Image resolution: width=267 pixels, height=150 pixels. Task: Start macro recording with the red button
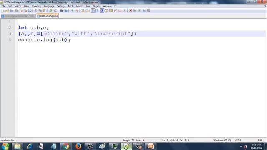(x=131, y=10)
